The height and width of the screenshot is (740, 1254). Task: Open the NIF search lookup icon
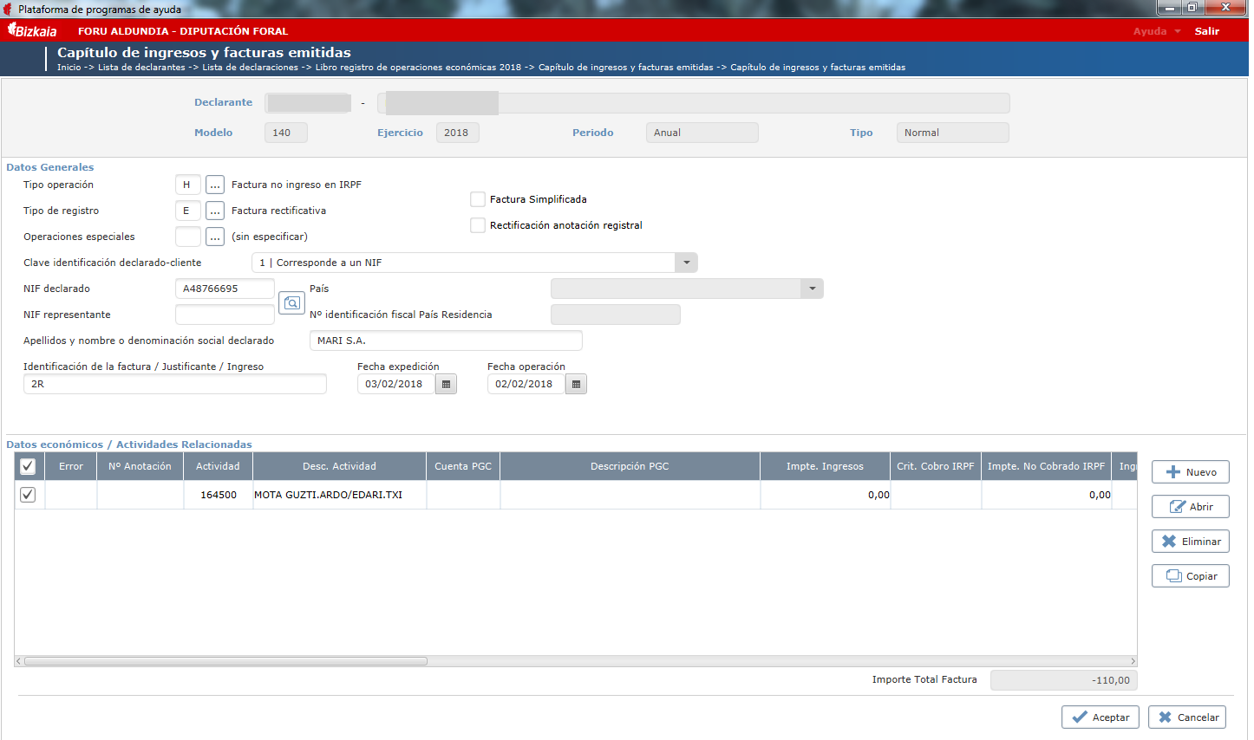pyautogui.click(x=292, y=302)
